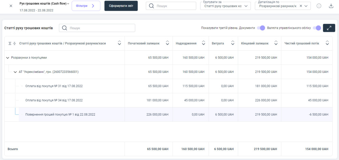The width and height of the screenshot is (339, 160).
Task: Clear the Деталізація по selection
Action: [301, 6]
